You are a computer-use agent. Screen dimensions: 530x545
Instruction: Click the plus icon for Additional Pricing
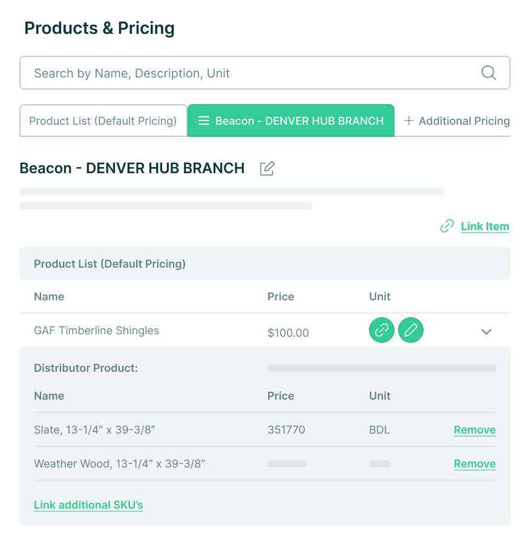tap(409, 121)
